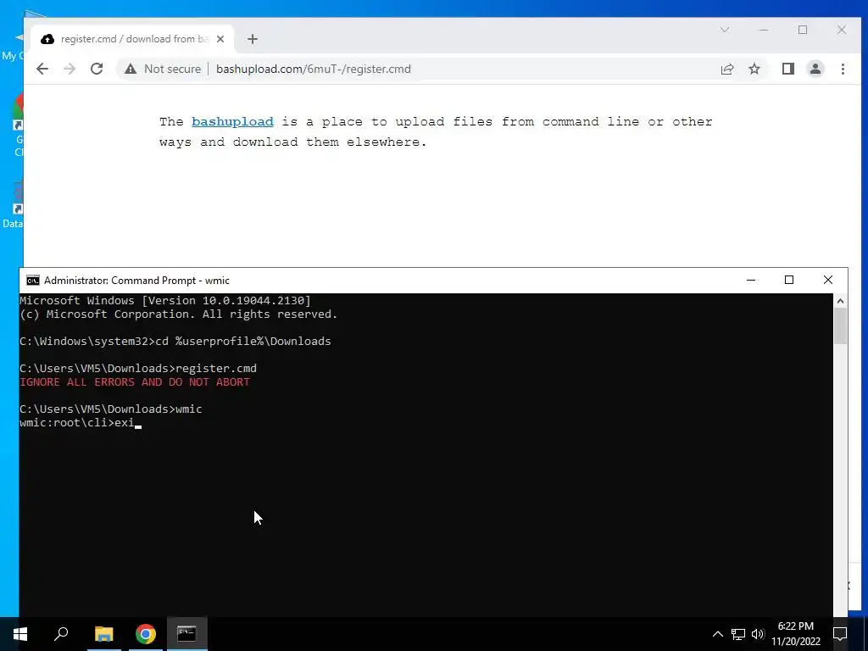Open taskbar Search
The height and width of the screenshot is (651, 868).
61,634
